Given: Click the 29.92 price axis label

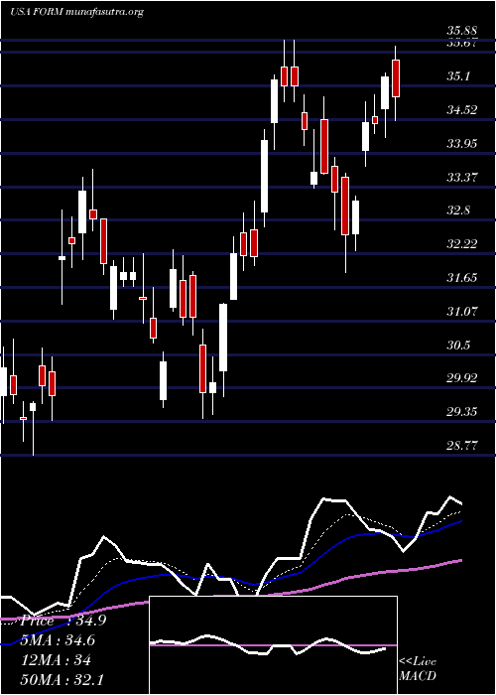Looking at the screenshot, I should 461,378.
